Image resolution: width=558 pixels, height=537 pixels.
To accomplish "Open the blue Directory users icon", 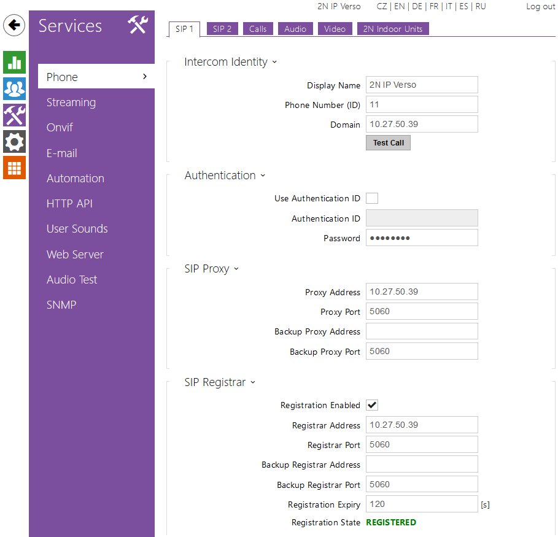I will [14, 89].
